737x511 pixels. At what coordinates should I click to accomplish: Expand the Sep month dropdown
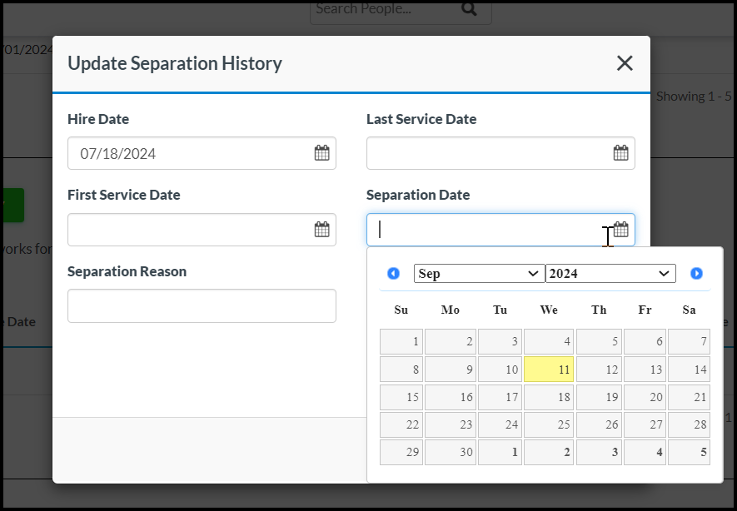pyautogui.click(x=479, y=274)
